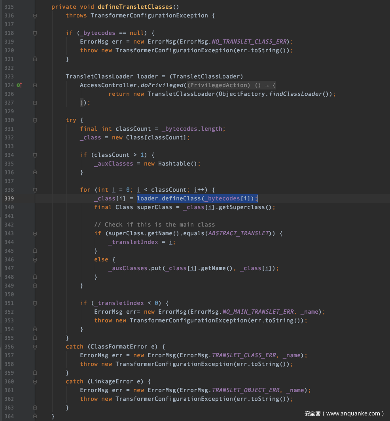The height and width of the screenshot is (421, 390).
Task: Collapse the try block fold at line 330
Action: 34,120
